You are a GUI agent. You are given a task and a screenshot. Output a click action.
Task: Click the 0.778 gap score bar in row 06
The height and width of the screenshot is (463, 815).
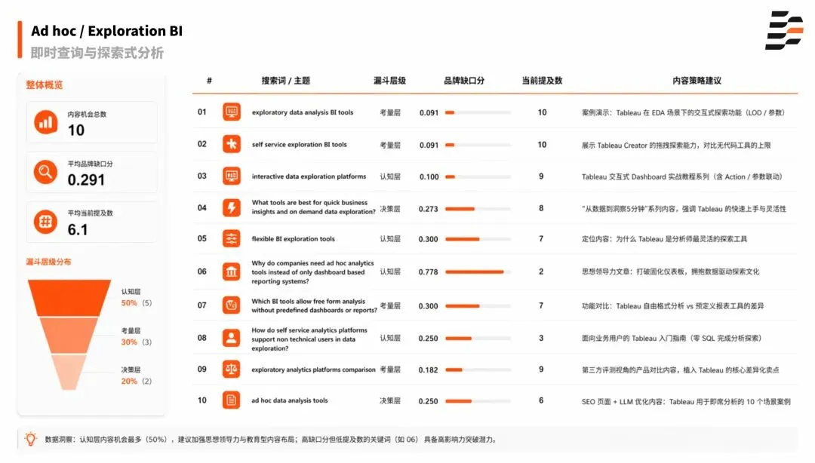click(478, 271)
